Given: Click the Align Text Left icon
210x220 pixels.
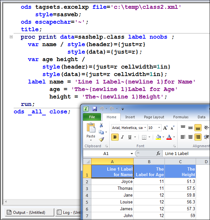Looking at the screenshot, I should (183, 137).
